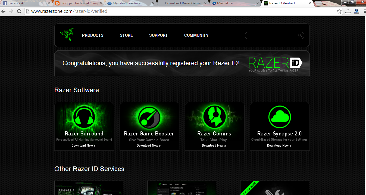Switch to the MediaFire tab
Screen dimensions: 366x195
pos(235,3)
